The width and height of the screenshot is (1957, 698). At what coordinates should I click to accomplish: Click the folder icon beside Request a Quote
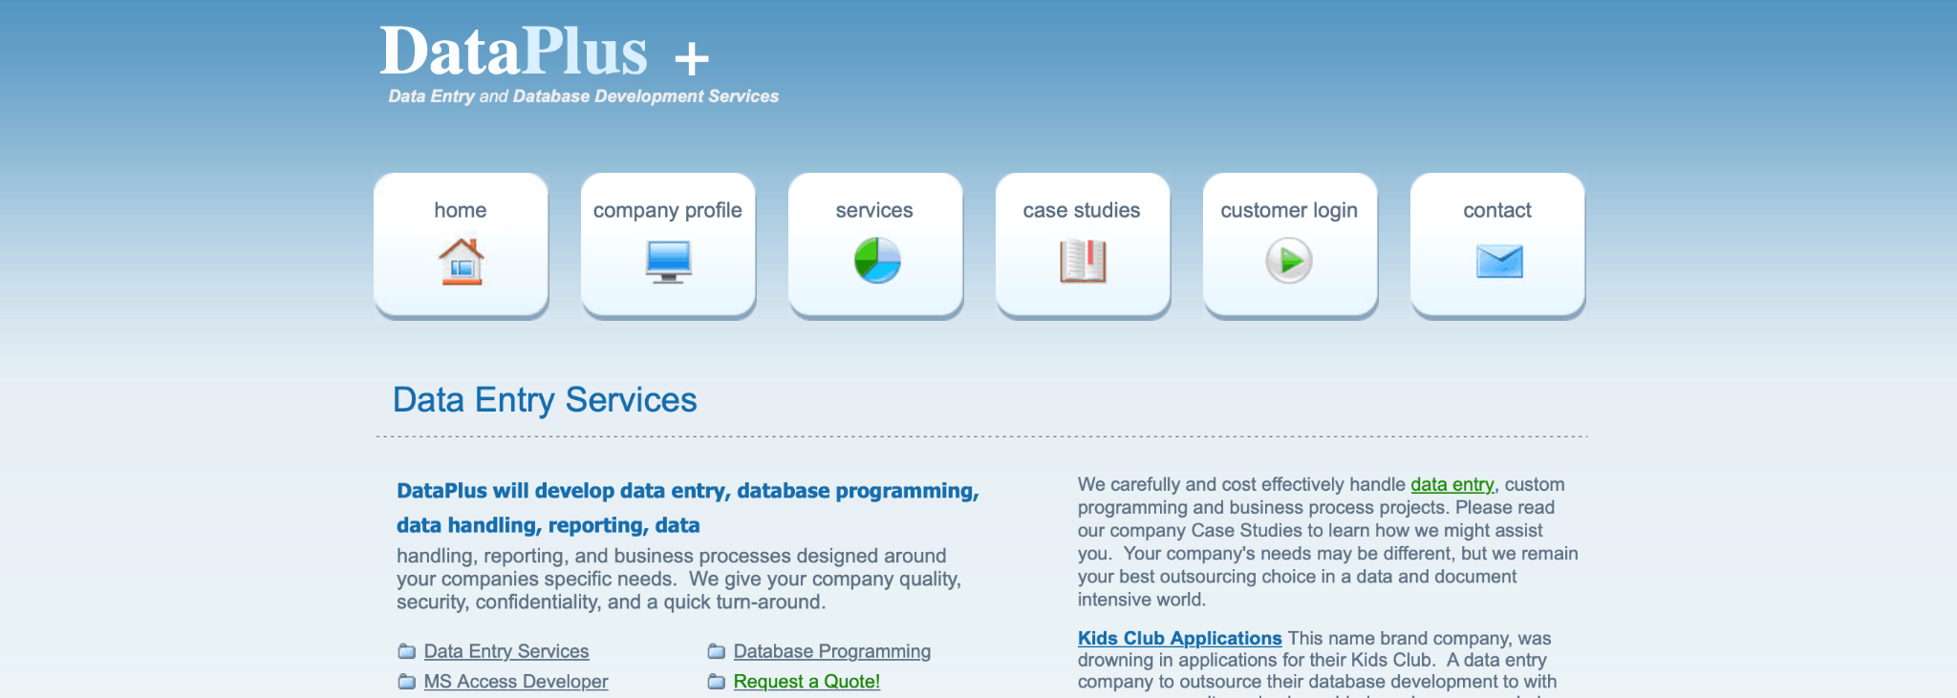[717, 682]
